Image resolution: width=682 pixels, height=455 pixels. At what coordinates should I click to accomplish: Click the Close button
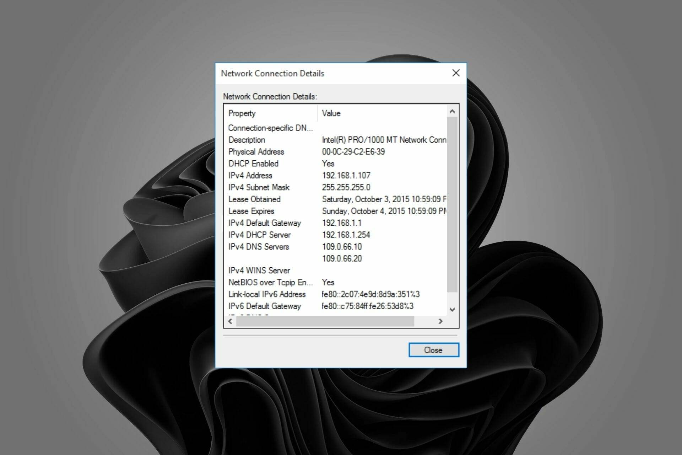point(433,350)
